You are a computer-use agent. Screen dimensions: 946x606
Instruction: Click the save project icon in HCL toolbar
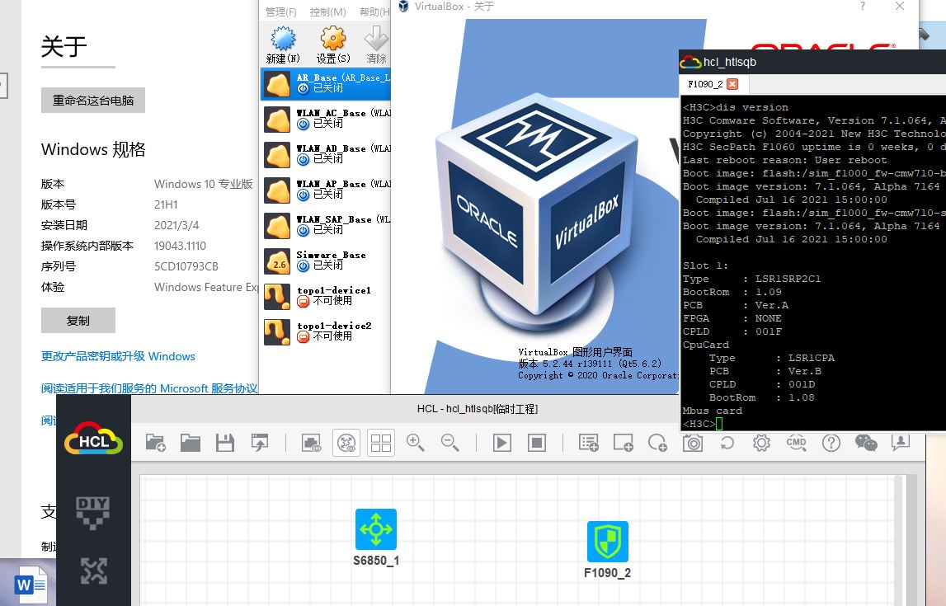tap(225, 443)
